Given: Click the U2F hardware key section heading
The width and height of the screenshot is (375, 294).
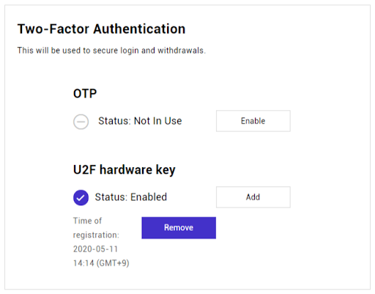Looking at the screenshot, I should pyautogui.click(x=125, y=170).
